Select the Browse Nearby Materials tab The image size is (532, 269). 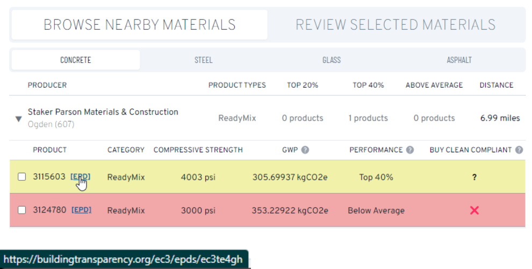(x=140, y=25)
